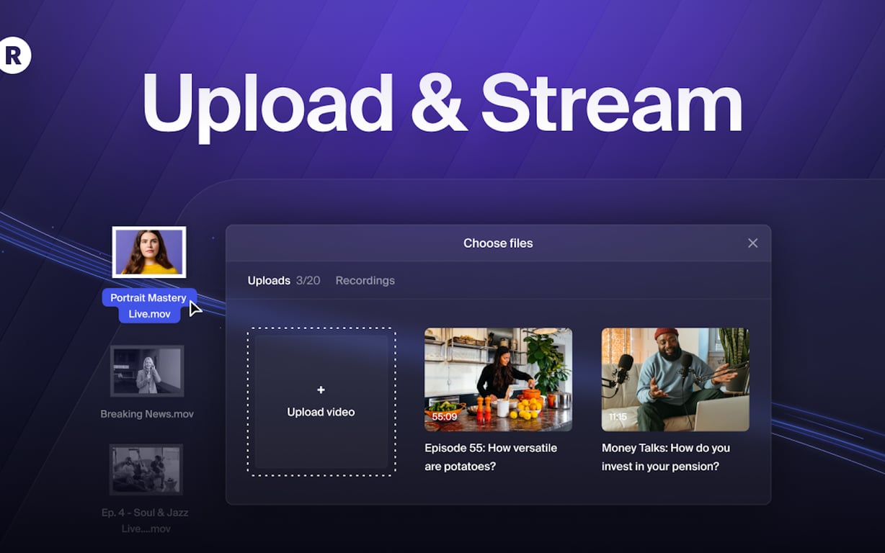Click the 55:09 duration badge
The width and height of the screenshot is (885, 553).
[445, 417]
